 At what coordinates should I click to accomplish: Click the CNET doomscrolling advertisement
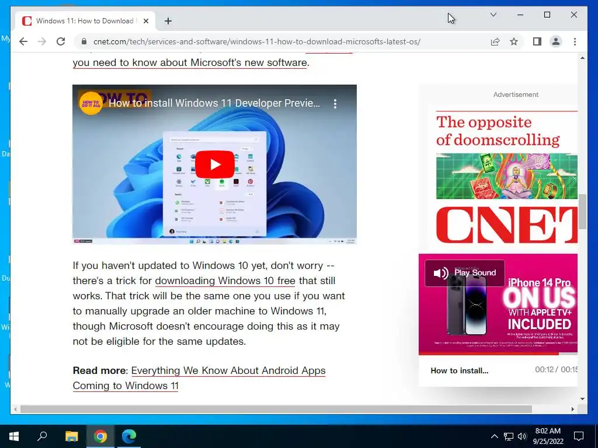(x=506, y=177)
